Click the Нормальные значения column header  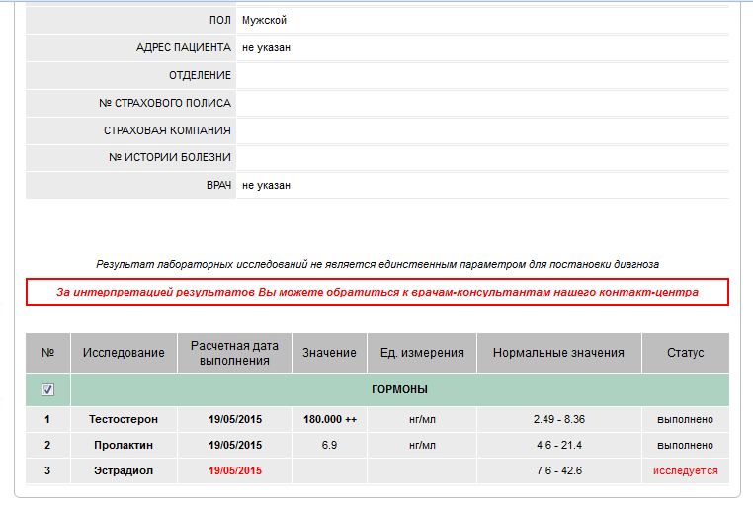(558, 353)
